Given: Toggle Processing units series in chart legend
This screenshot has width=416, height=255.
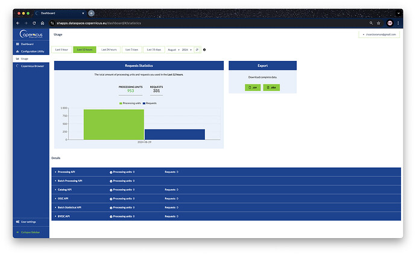Looking at the screenshot, I should [x=130, y=104].
